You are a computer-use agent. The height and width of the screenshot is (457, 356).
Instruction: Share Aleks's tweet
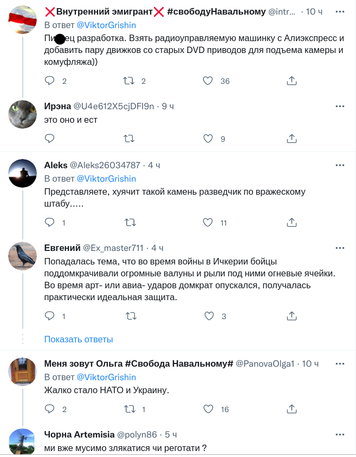[292, 222]
